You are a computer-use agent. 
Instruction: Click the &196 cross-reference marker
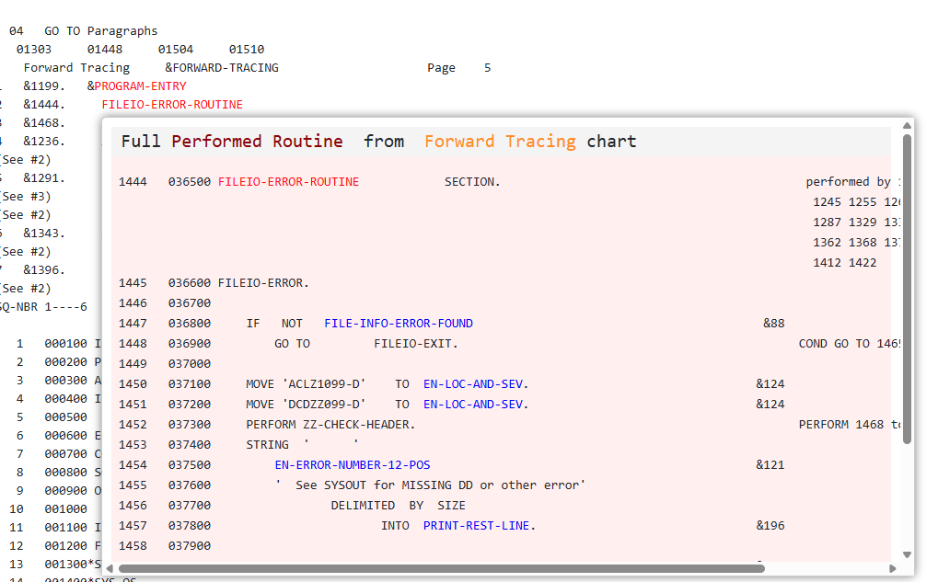coord(770,526)
